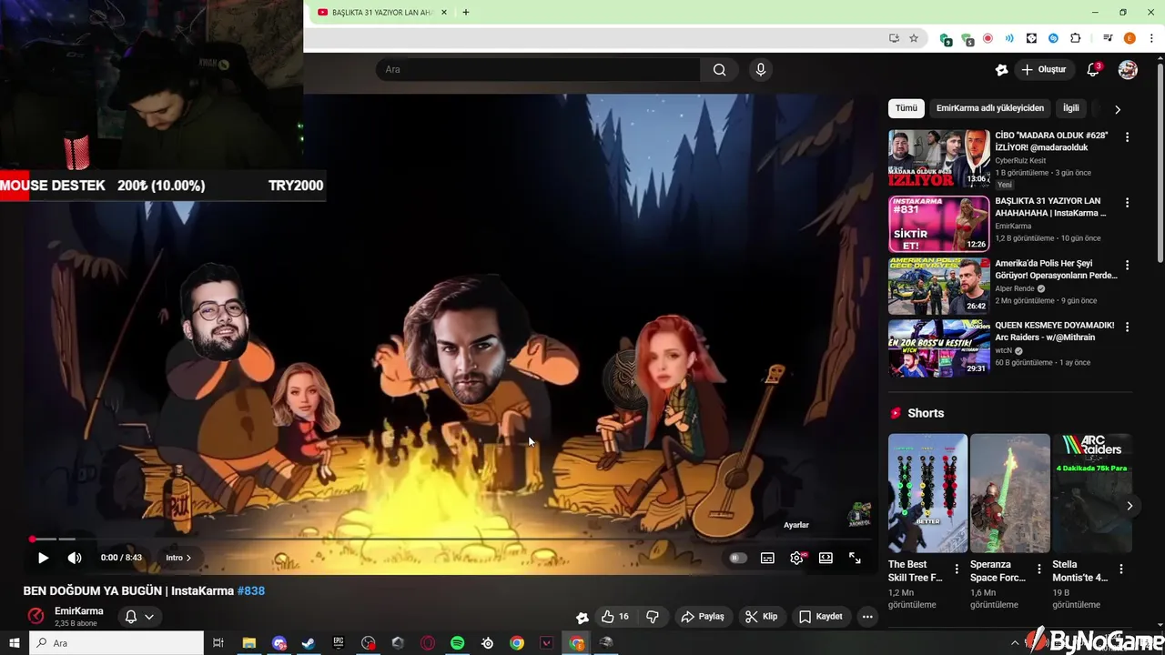Open options for Amerika'da Polis video
Screen dimensions: 1165x655
click(1127, 265)
